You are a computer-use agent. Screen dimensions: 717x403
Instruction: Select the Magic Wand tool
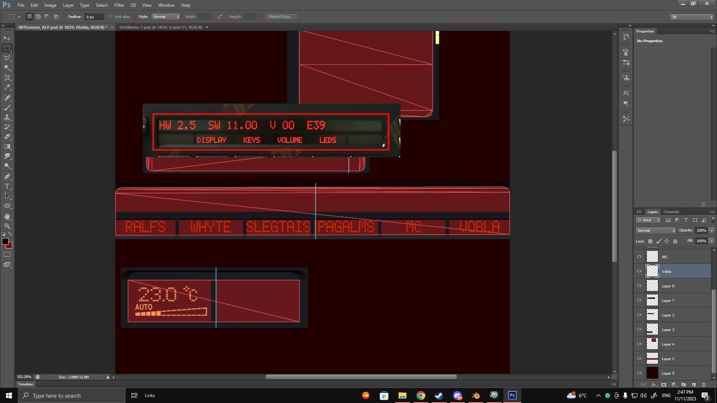(7, 68)
